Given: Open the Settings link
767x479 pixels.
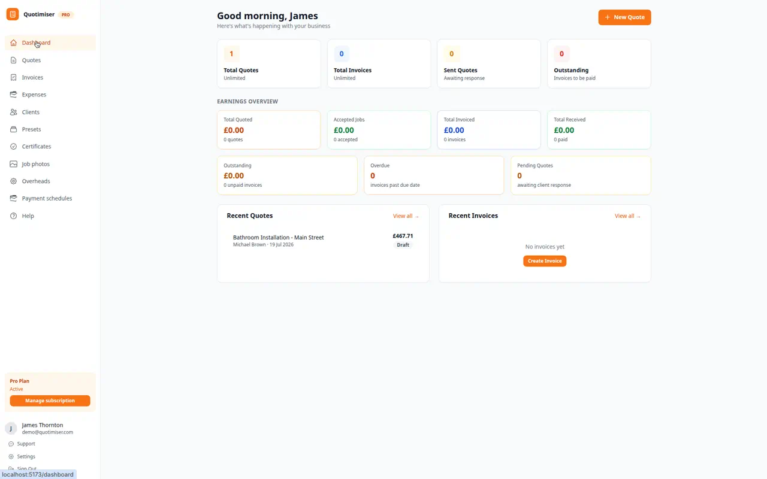Looking at the screenshot, I should point(26,456).
